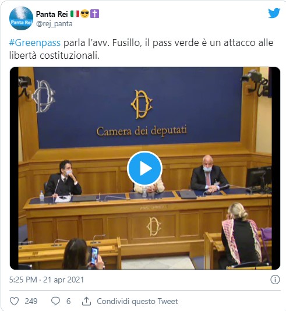
Task: Click the purple cross emoji in the name
Action: tap(94, 14)
